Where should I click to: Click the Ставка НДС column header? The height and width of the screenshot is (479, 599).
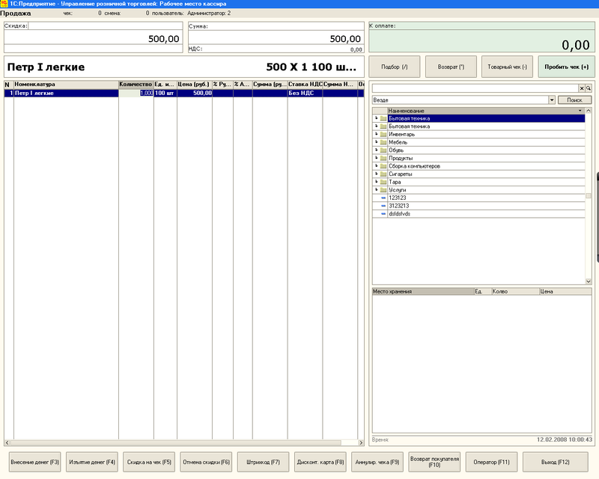click(305, 85)
